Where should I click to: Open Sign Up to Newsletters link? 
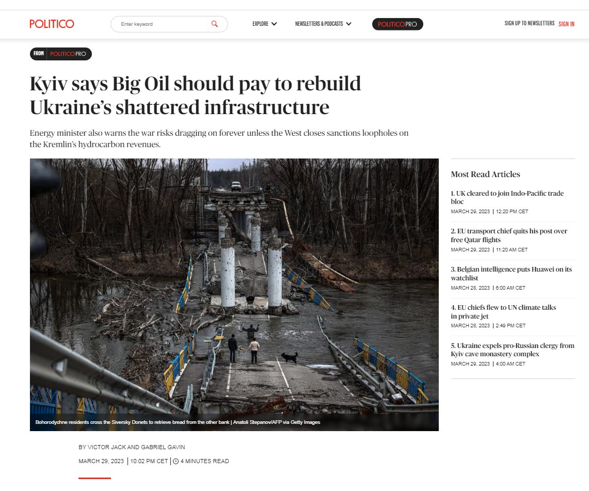[529, 23]
